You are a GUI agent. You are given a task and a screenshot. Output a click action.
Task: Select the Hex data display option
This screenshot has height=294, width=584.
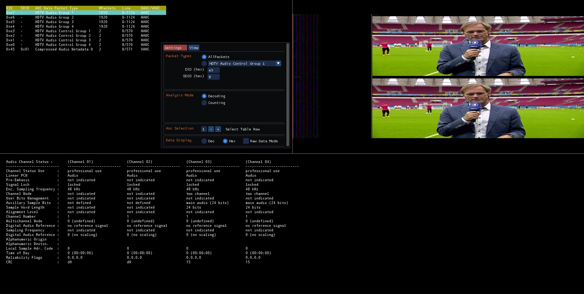[x=225, y=141]
